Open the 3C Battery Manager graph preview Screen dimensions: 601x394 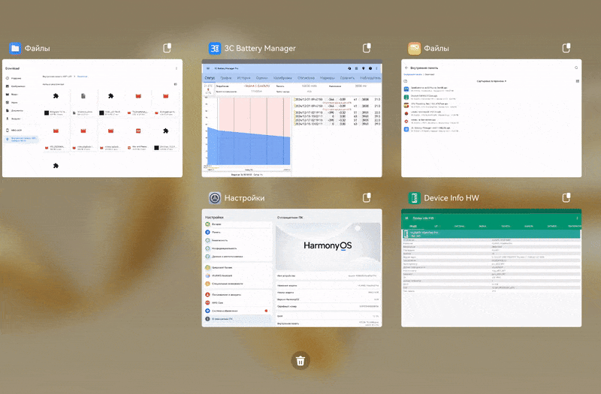point(291,118)
